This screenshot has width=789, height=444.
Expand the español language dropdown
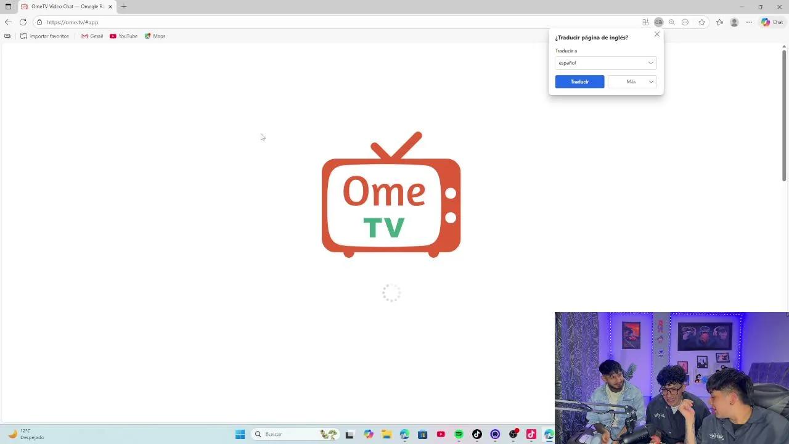(x=605, y=63)
